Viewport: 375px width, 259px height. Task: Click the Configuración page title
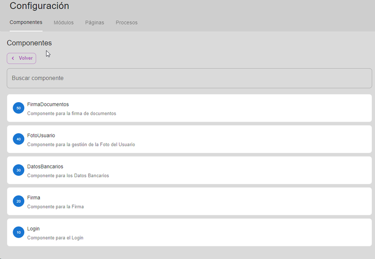tap(39, 6)
